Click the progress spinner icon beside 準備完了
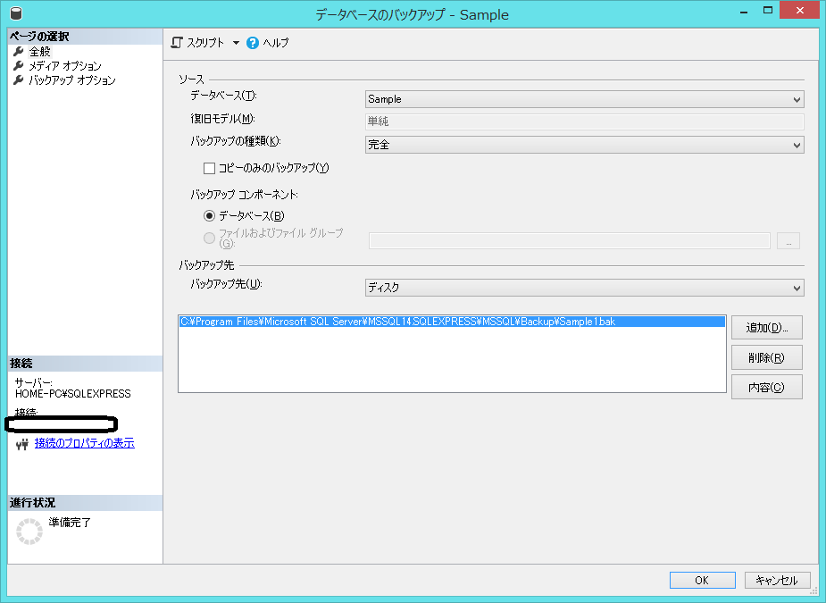The width and height of the screenshot is (826, 603). pos(29,531)
